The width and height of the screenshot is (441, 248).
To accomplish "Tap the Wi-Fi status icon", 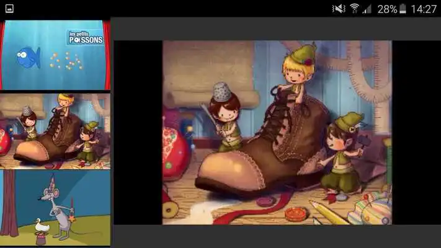I will pos(354,9).
